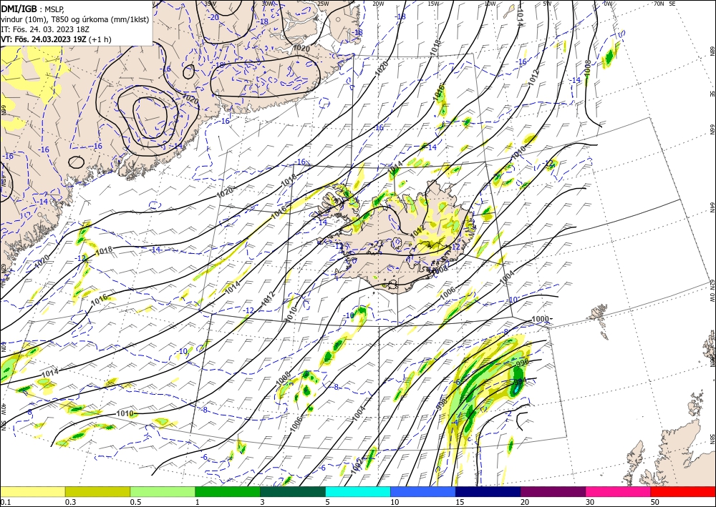Click the '15' legend value label

(460, 502)
